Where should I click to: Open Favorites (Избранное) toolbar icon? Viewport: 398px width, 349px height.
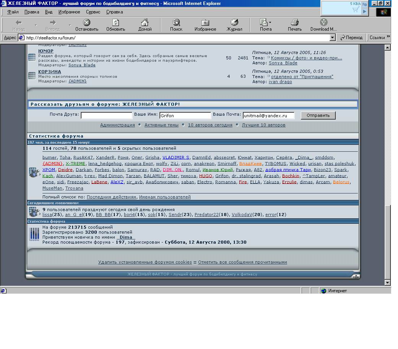click(205, 23)
